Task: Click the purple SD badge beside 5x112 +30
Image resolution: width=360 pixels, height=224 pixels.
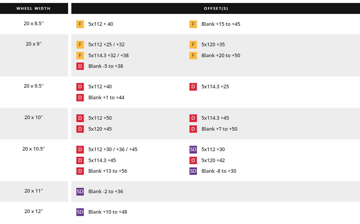Action: 193,150
